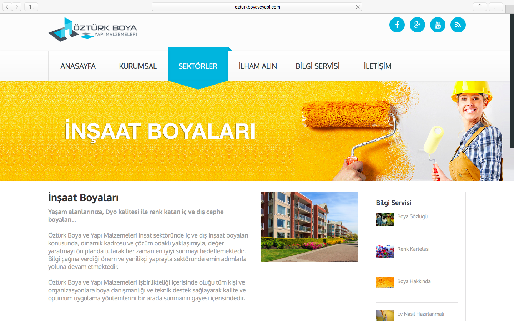Screen dimensions: 514x321
Task: Stop loading with the address bar X
Action: (358, 7)
